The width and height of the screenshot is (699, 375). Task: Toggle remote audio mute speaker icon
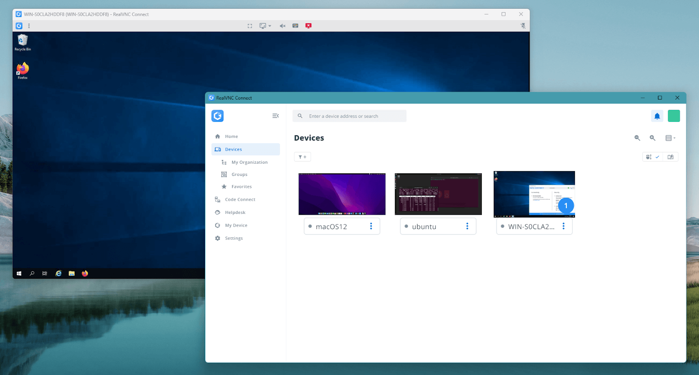click(x=282, y=26)
